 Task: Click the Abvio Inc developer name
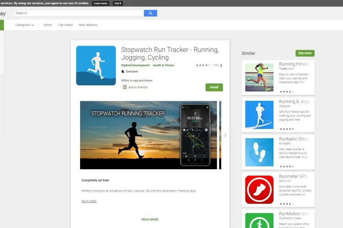(285, 181)
